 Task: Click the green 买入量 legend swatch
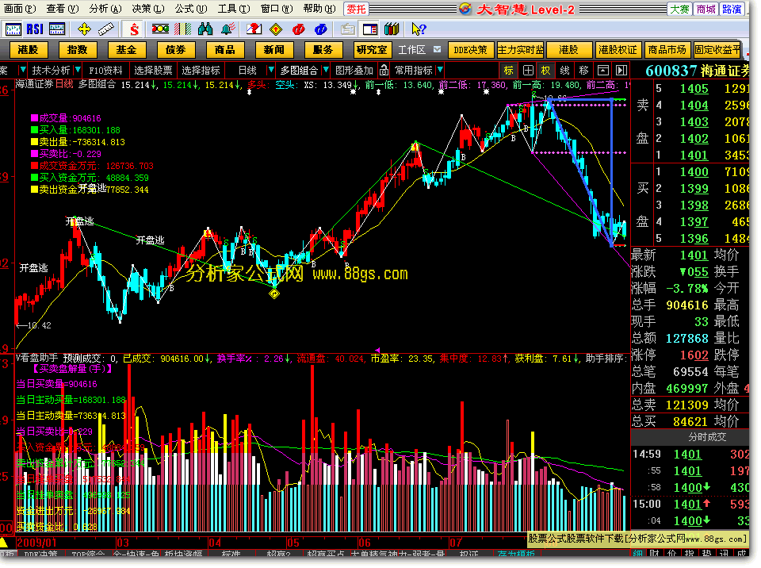tap(34, 130)
